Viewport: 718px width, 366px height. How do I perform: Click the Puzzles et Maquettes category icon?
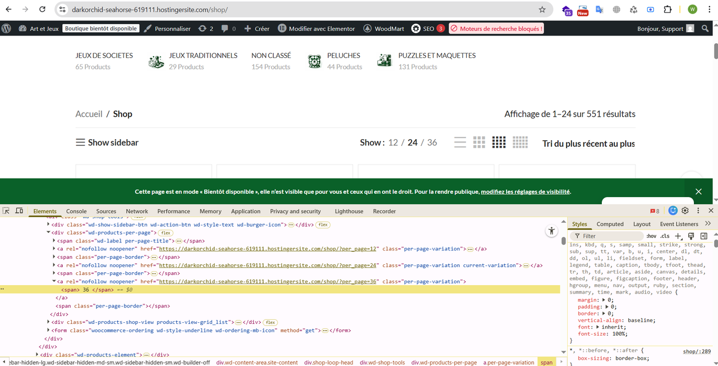(384, 61)
